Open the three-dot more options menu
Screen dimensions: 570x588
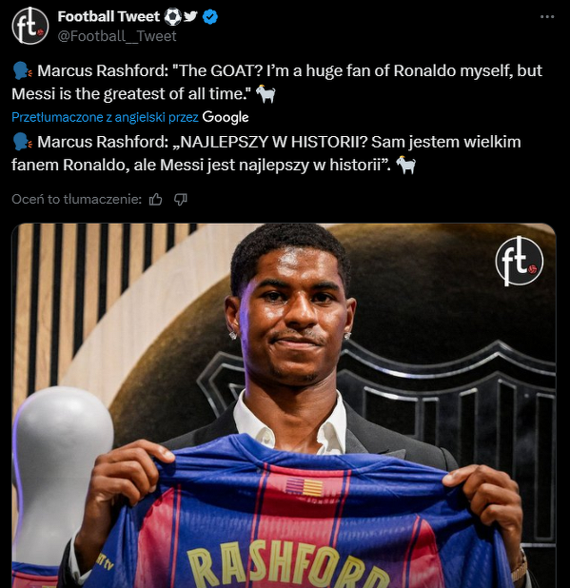point(547,17)
